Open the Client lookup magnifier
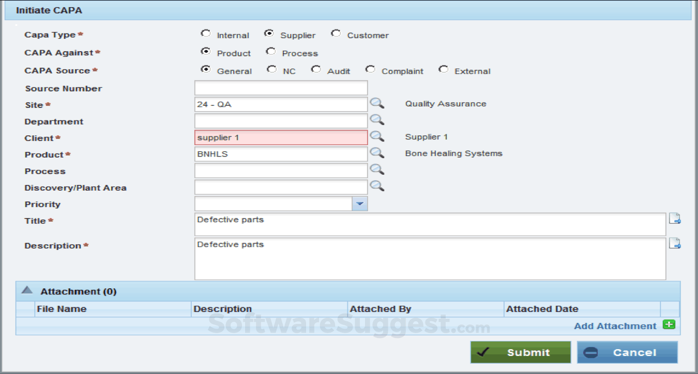This screenshot has width=698, height=374. pos(377,136)
